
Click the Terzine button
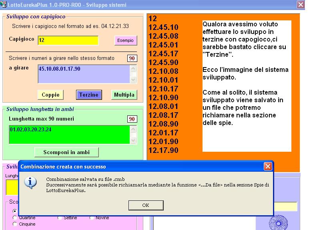pos(89,95)
